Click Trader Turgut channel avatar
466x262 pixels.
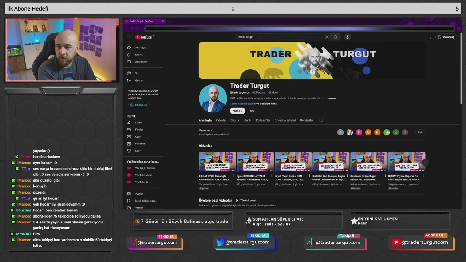pyautogui.click(x=213, y=99)
